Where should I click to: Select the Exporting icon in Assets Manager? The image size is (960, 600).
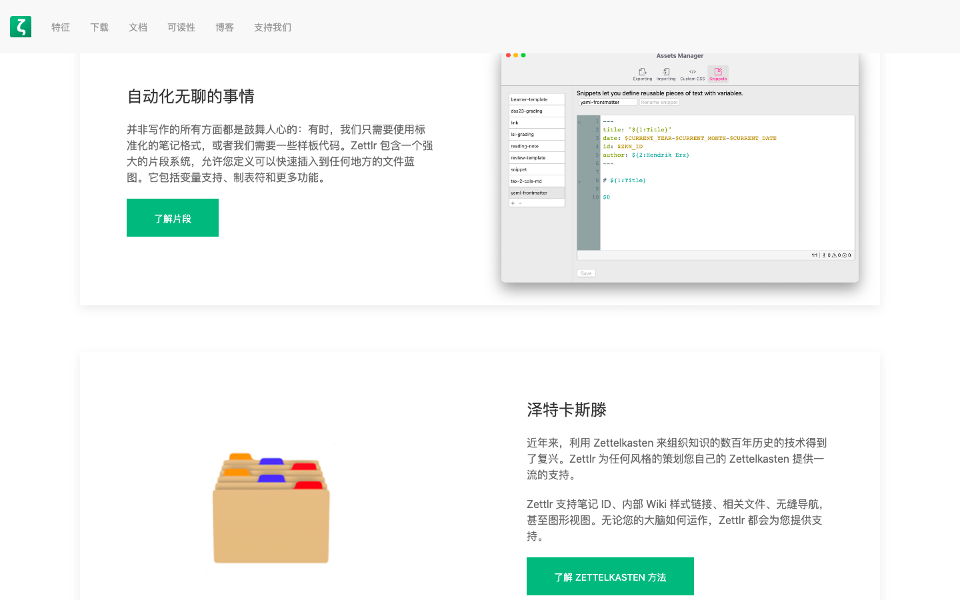pyautogui.click(x=642, y=72)
